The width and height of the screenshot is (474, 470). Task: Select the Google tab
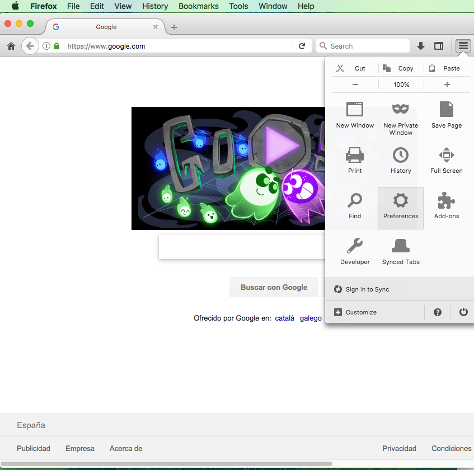coord(106,27)
